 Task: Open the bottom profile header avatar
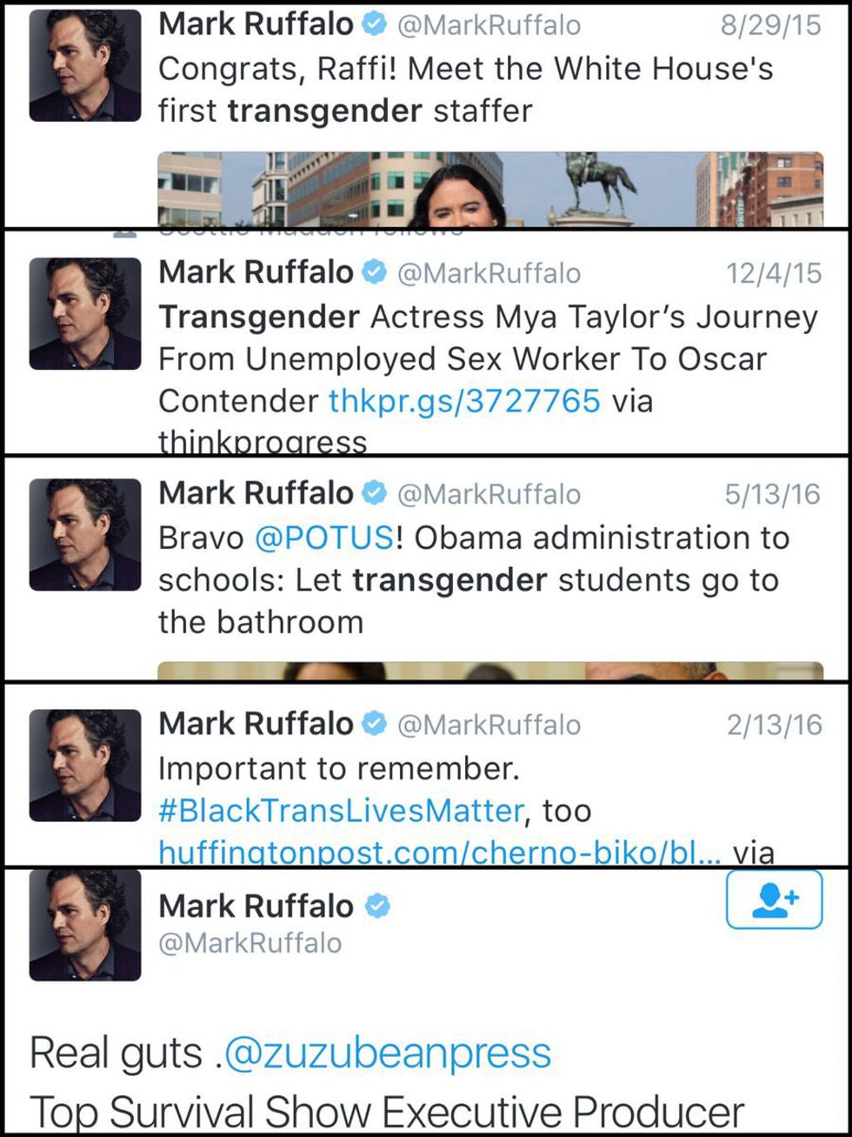coord(85,925)
